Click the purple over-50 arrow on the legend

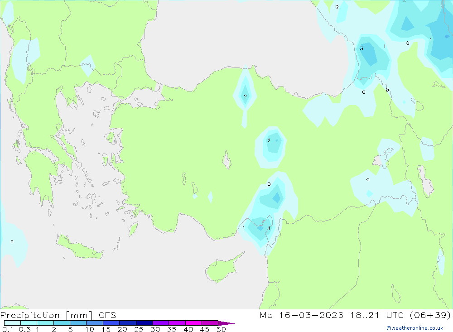226,323
